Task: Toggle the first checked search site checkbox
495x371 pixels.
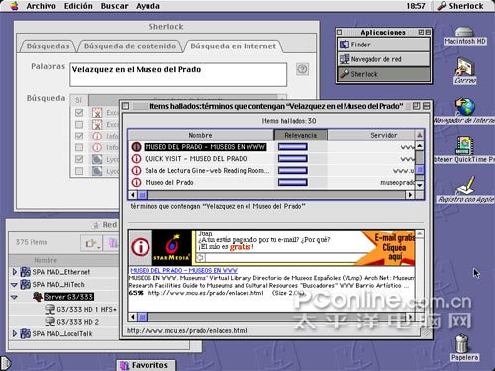Action: pos(79,112)
